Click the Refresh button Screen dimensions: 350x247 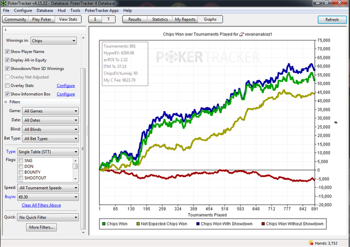point(332,19)
